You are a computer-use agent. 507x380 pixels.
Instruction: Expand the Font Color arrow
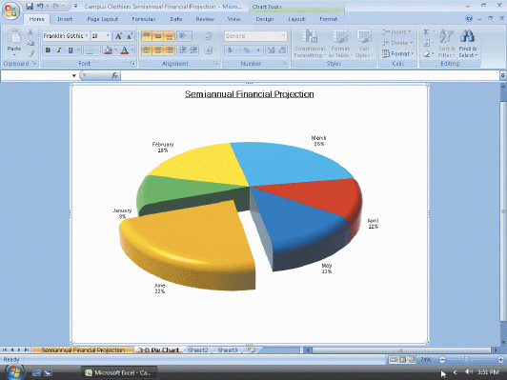(132, 50)
